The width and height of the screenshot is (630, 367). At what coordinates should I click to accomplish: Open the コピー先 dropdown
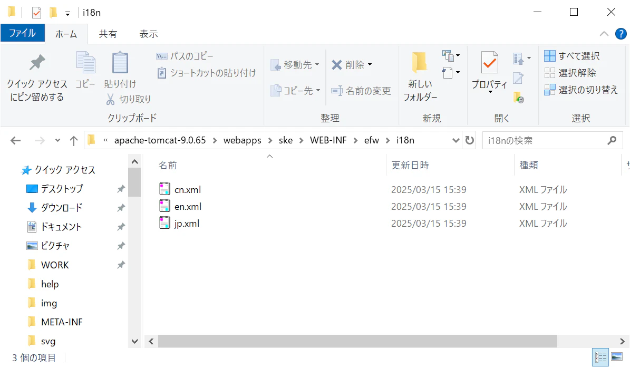[x=295, y=91]
